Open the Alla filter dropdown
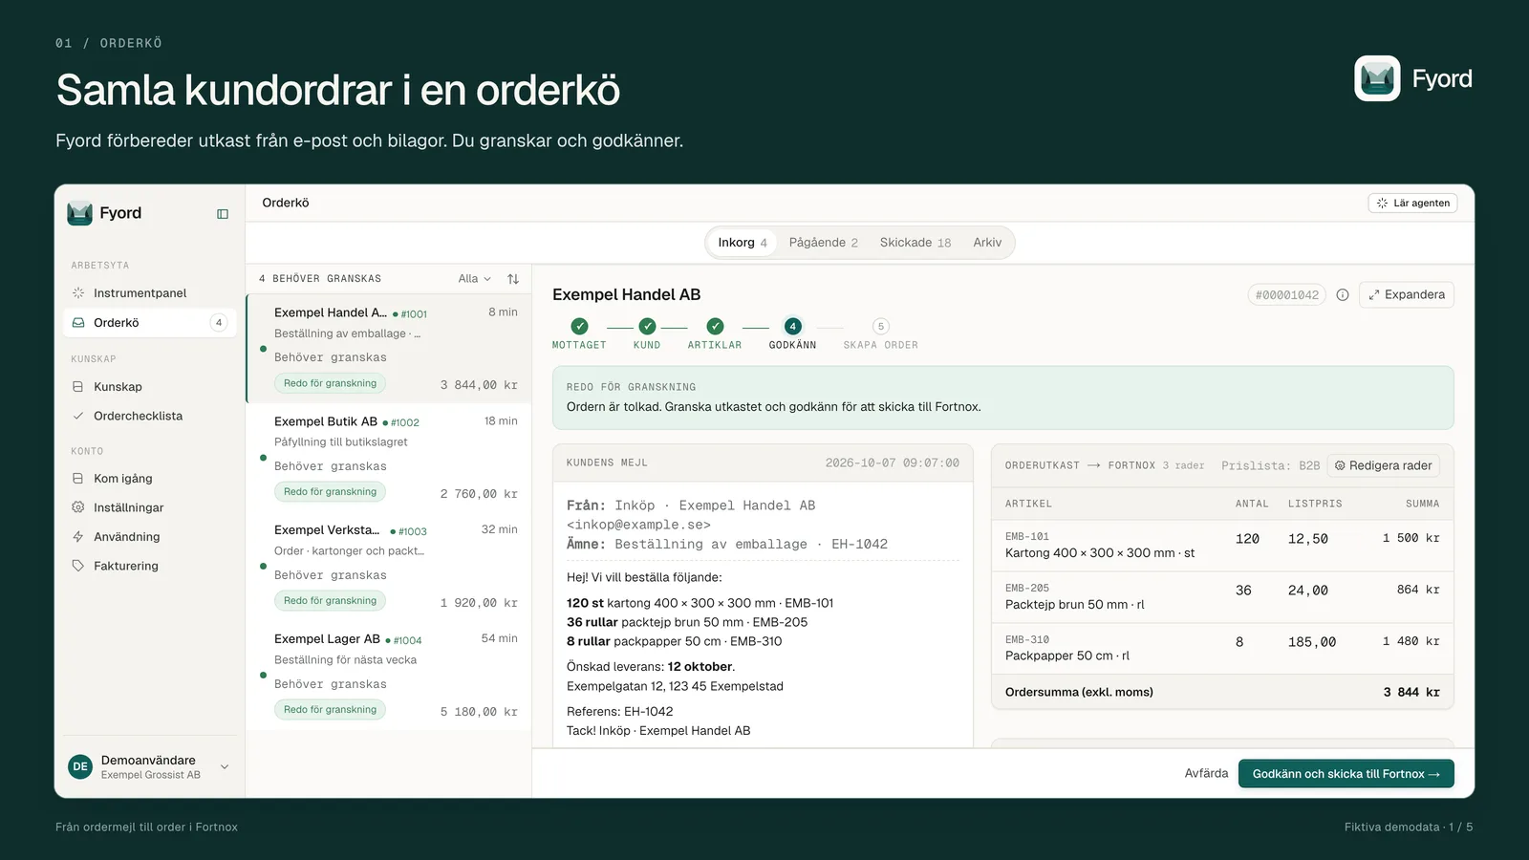1529x860 pixels. pyautogui.click(x=474, y=279)
